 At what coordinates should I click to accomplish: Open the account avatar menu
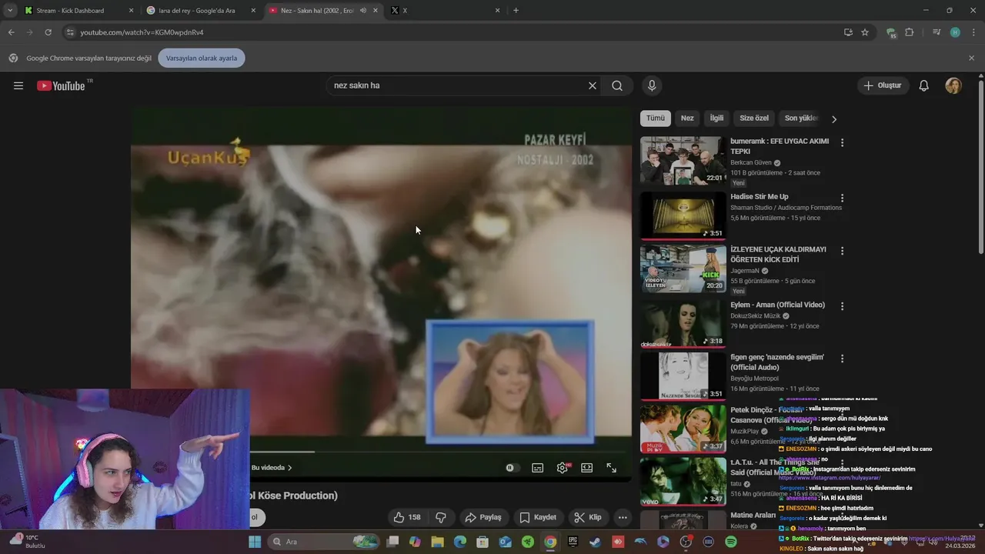953,85
